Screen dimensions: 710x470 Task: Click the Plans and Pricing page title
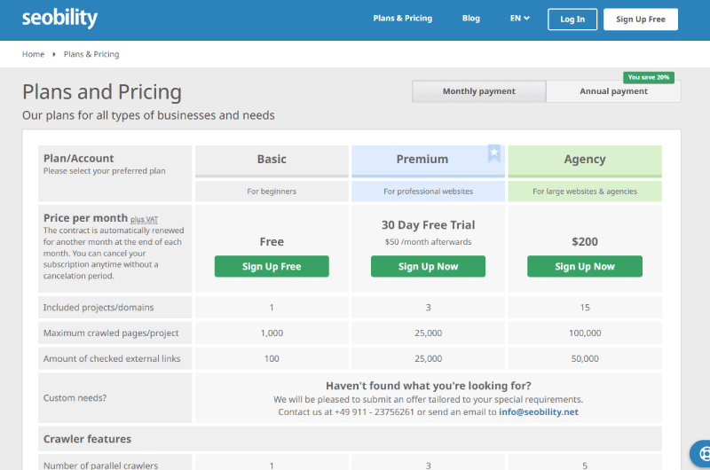pyautogui.click(x=102, y=92)
